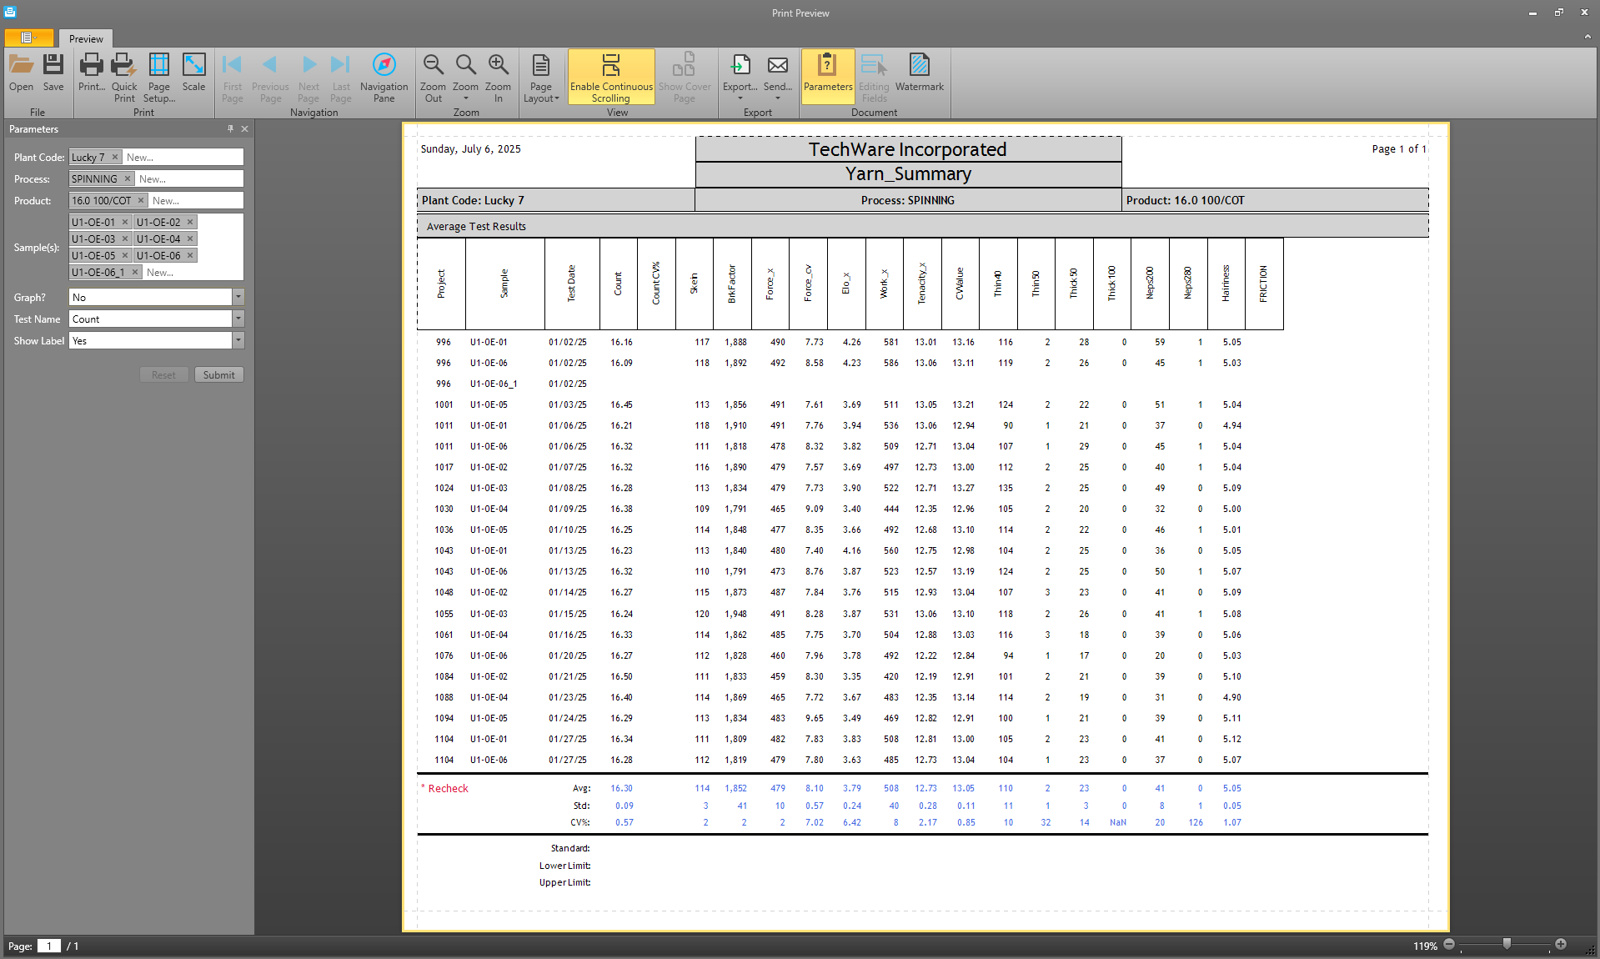
Task: Expand the Graph? dropdown
Action: tap(238, 298)
